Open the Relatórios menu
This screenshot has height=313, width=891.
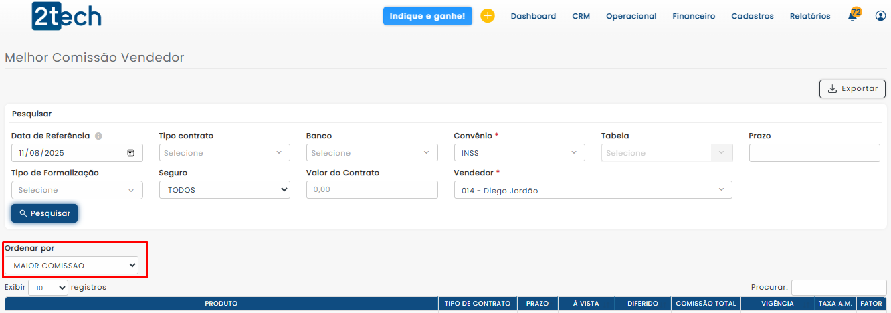809,16
